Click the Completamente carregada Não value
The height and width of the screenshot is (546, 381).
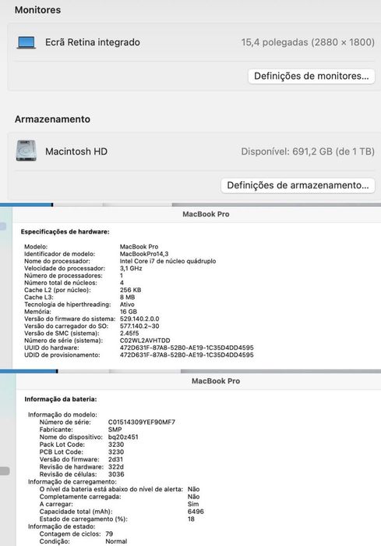193,497
